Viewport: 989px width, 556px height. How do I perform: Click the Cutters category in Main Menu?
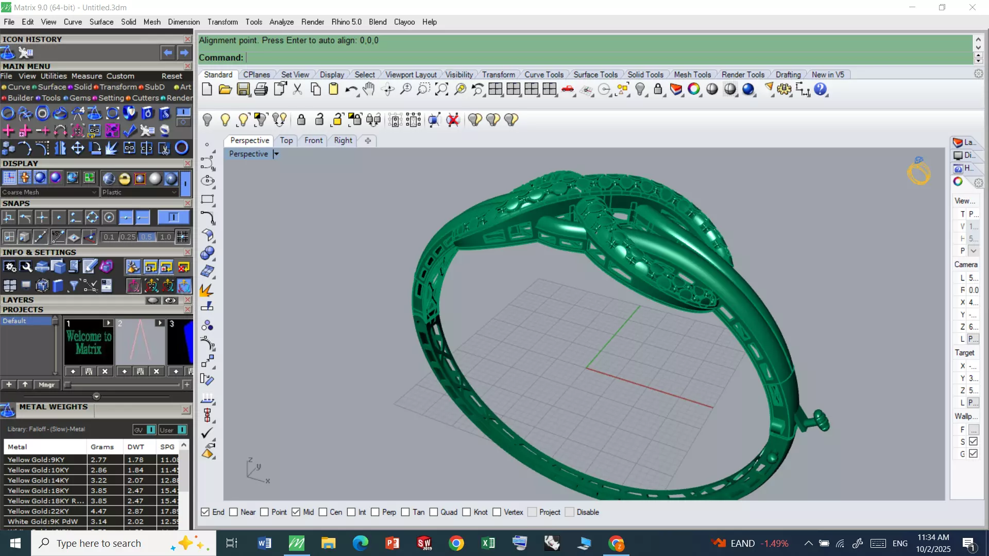point(145,98)
